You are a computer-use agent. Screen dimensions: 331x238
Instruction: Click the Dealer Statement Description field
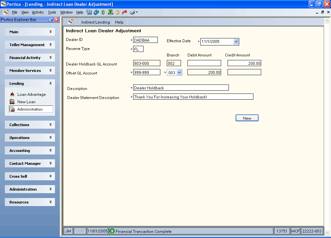point(193,97)
